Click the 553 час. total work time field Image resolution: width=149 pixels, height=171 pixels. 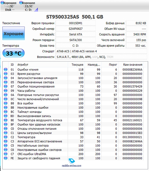point(136,46)
